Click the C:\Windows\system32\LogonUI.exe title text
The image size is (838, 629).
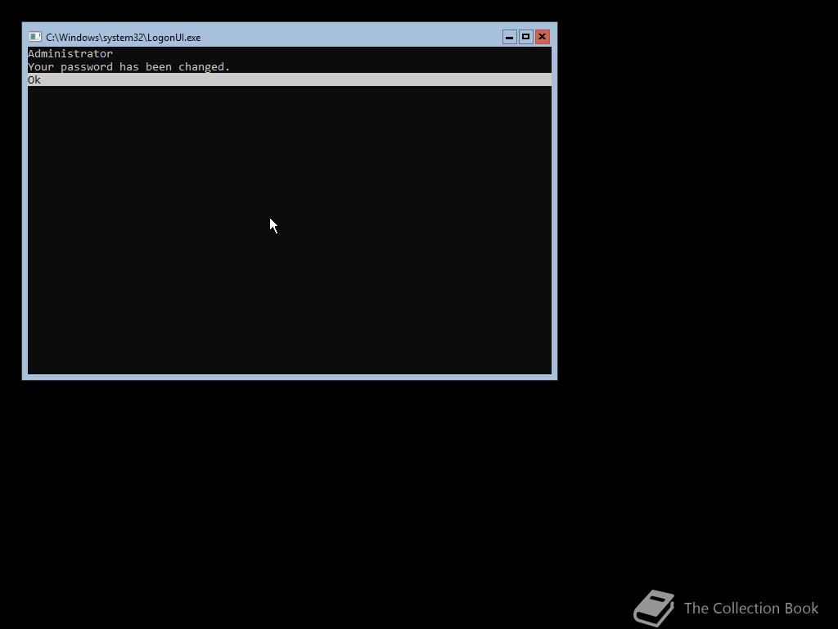point(124,38)
